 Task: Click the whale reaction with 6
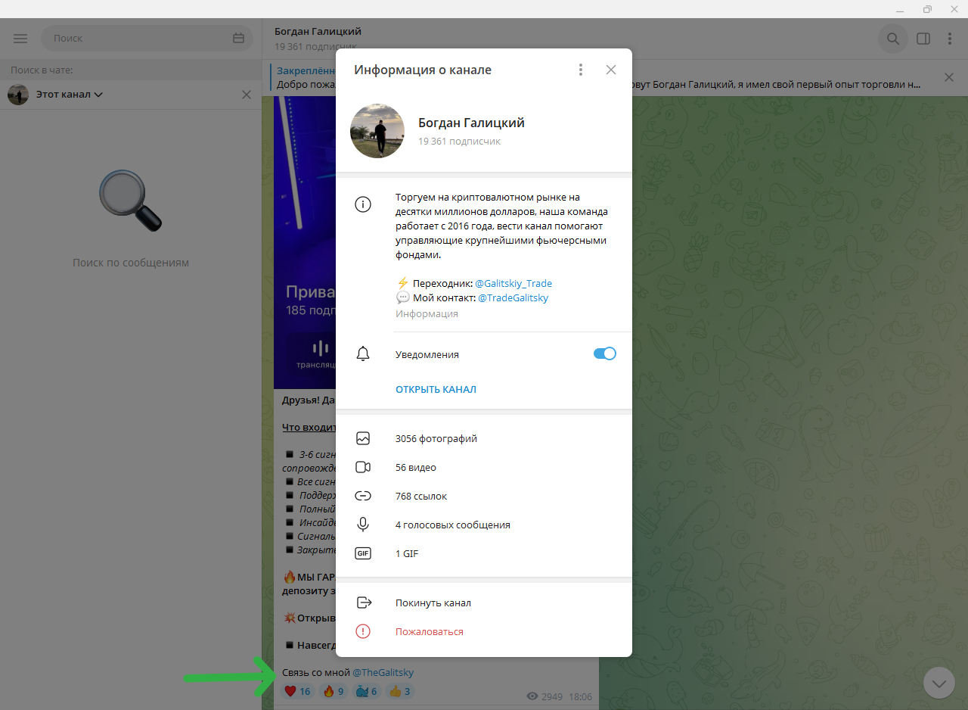point(367,691)
